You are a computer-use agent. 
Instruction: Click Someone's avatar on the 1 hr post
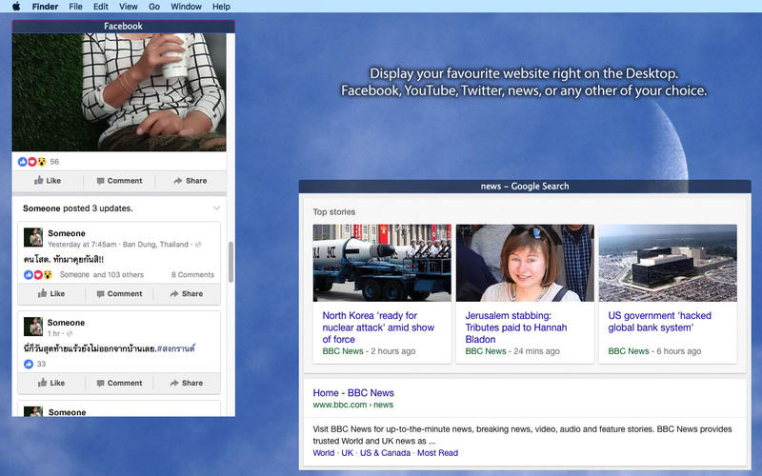[x=33, y=327]
